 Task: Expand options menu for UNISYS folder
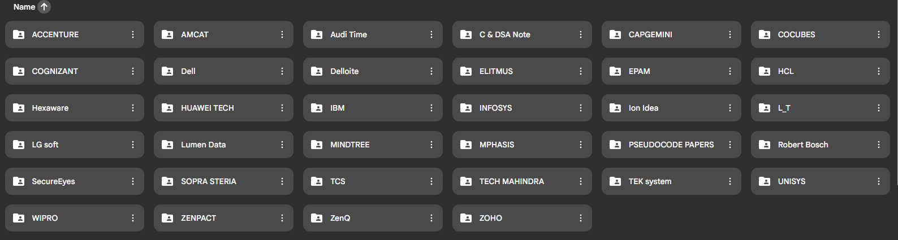click(879, 181)
